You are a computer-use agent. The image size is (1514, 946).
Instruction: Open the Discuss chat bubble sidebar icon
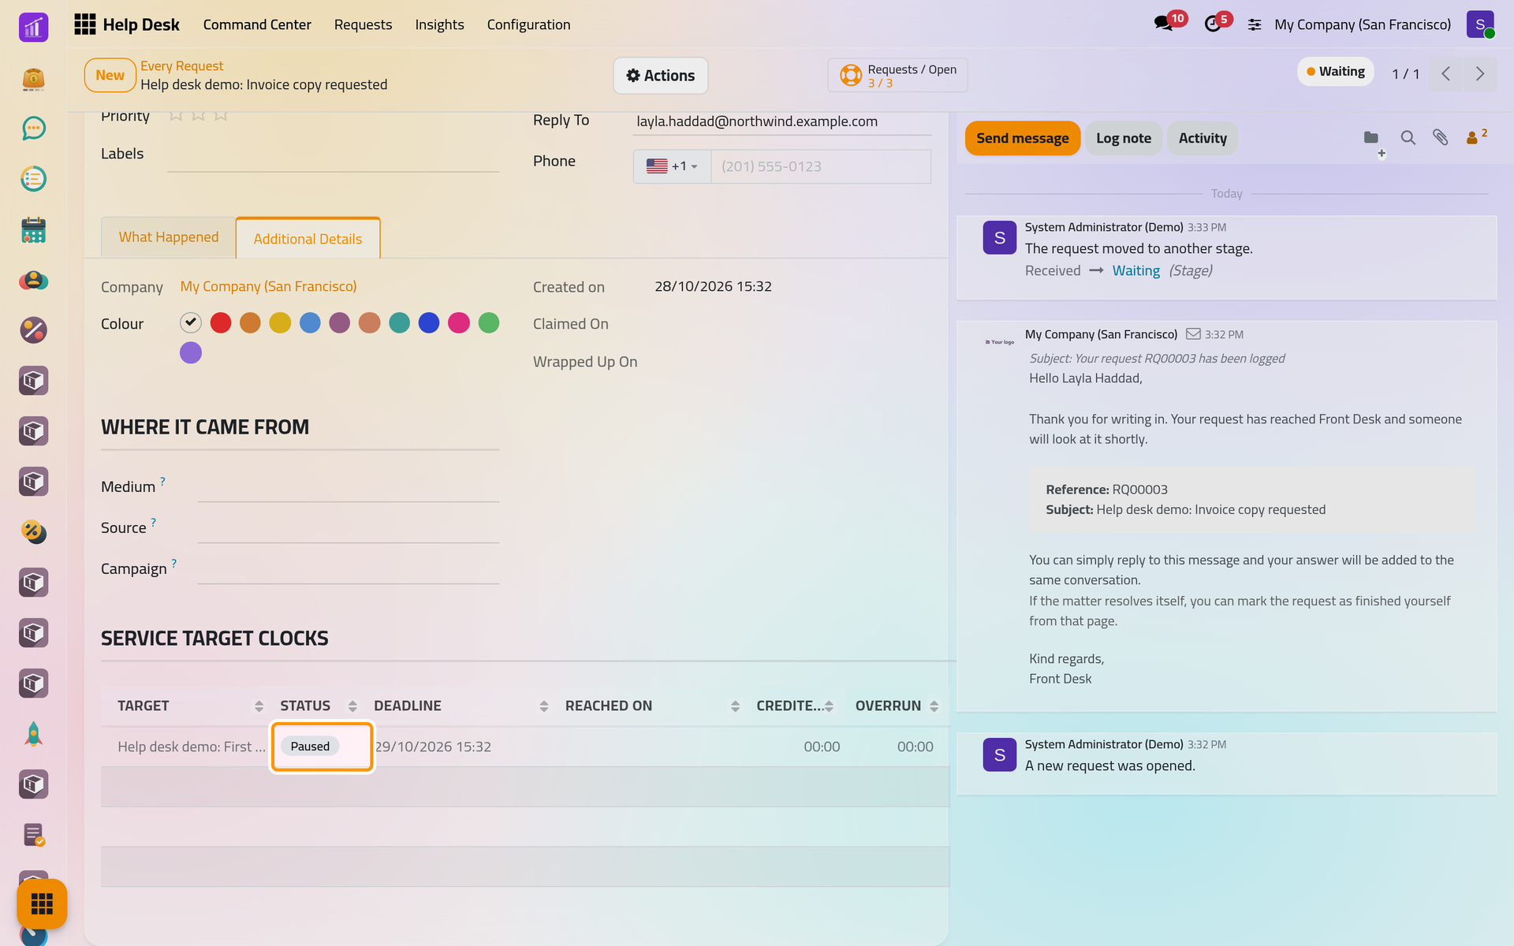pyautogui.click(x=33, y=128)
